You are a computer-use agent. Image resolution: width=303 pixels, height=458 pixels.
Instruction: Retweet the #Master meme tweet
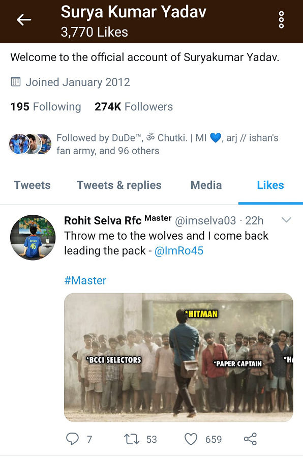131,439
